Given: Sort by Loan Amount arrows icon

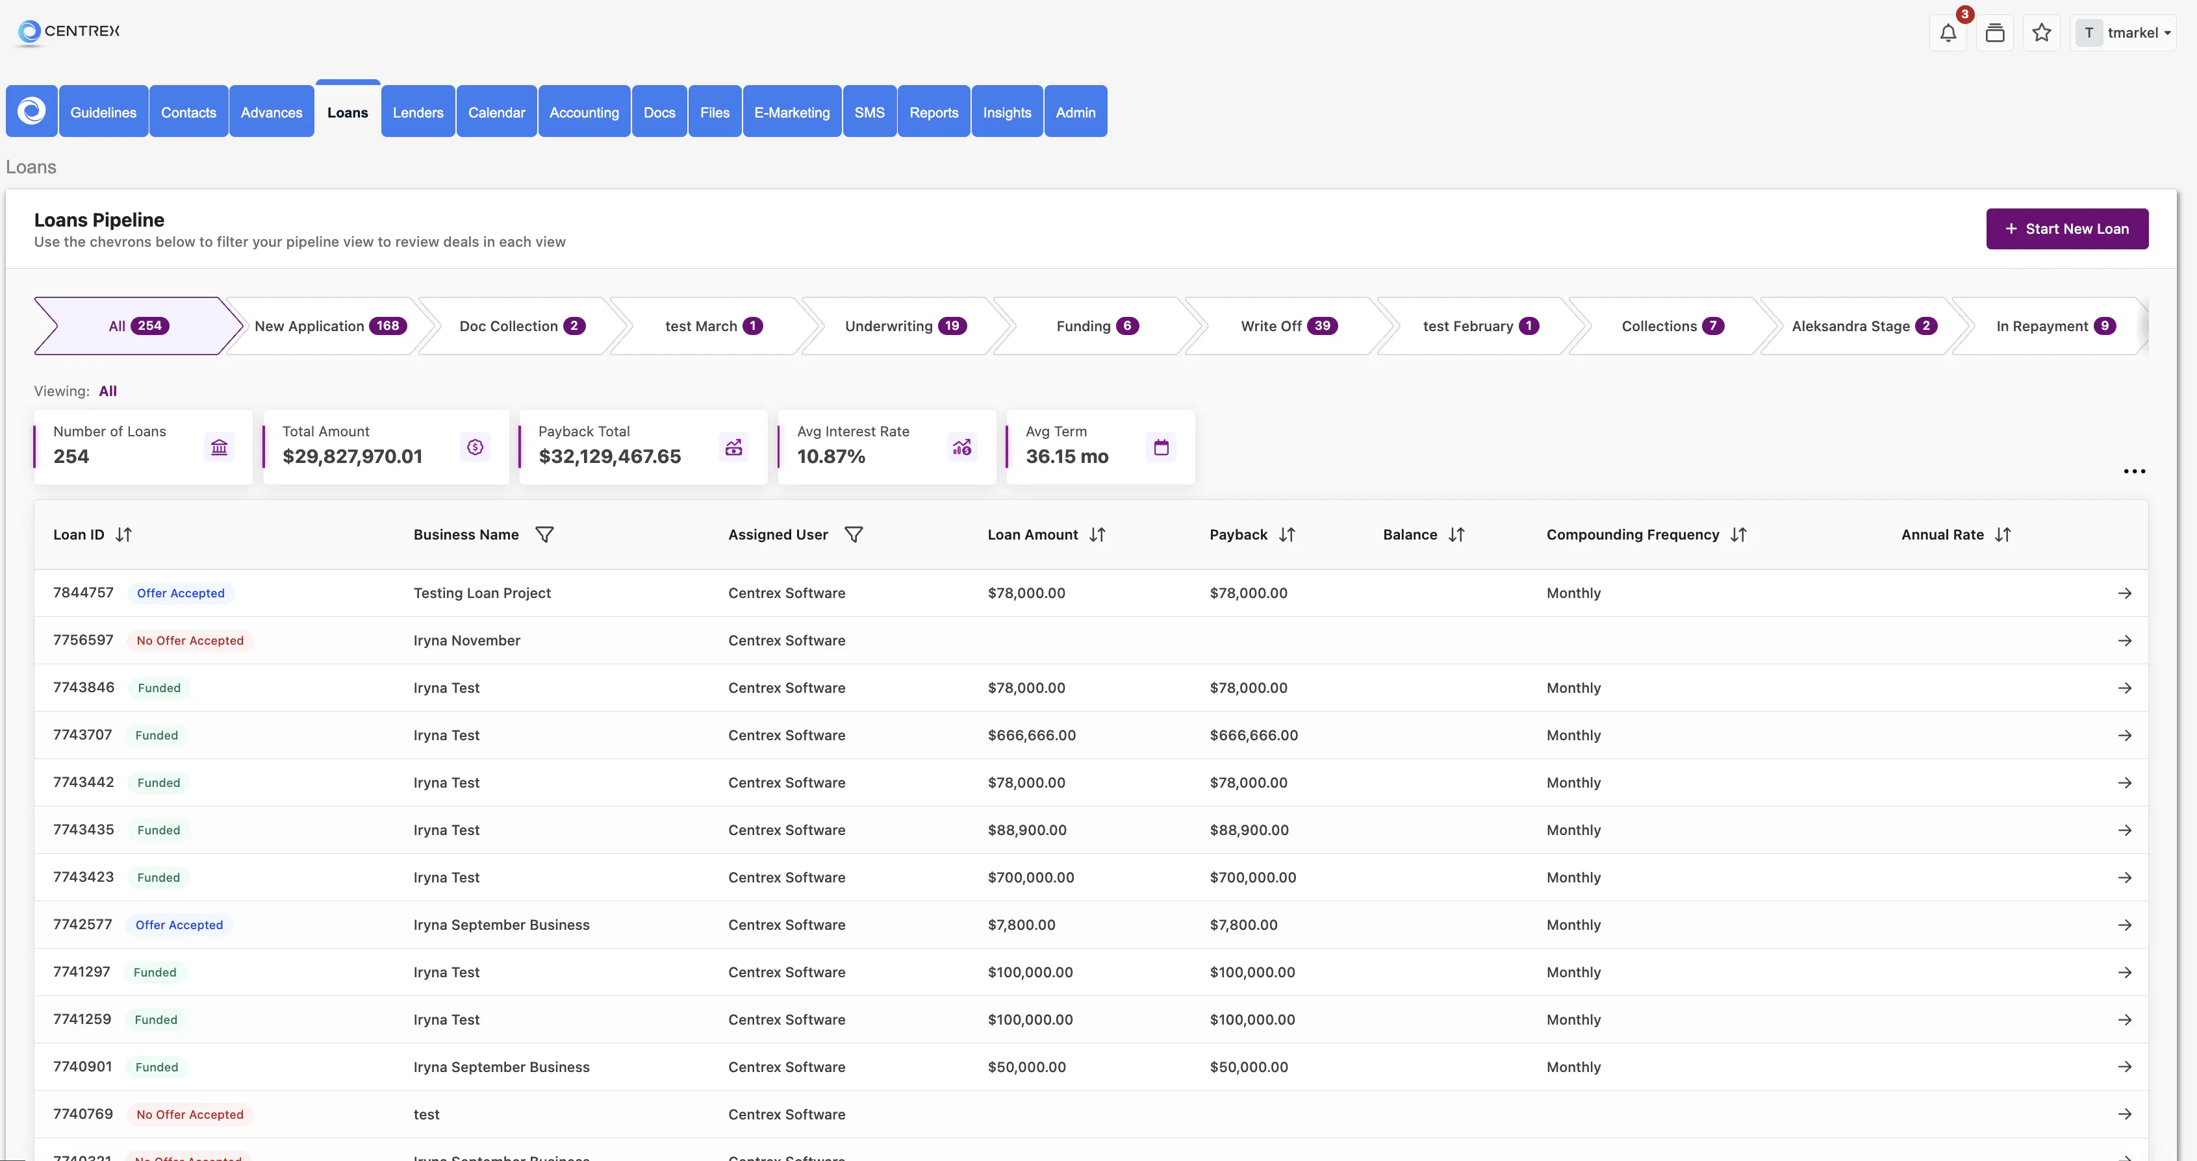Looking at the screenshot, I should pyautogui.click(x=1098, y=534).
